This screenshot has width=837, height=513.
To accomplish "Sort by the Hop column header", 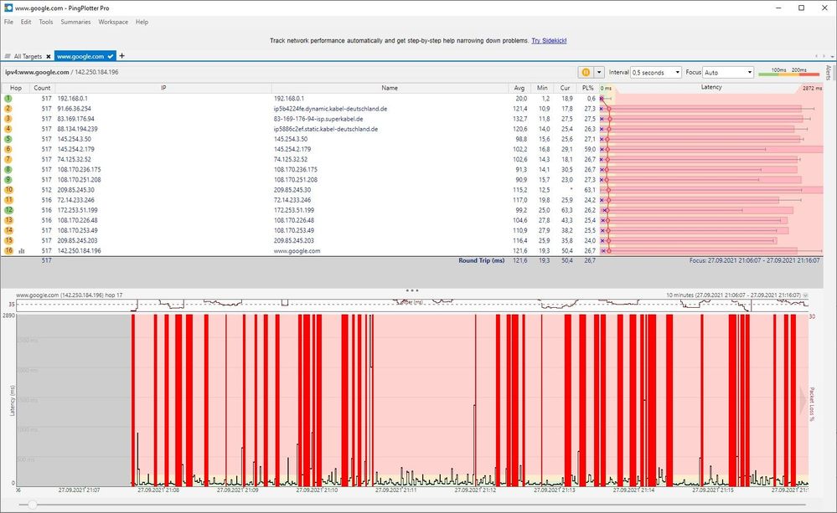I will (x=16, y=88).
